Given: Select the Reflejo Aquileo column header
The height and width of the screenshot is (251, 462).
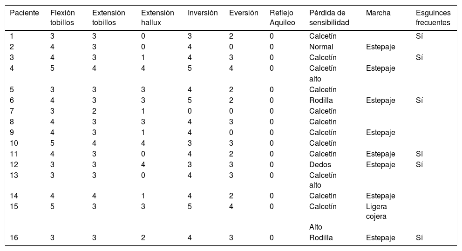Looking at the screenshot, I should (x=282, y=18).
